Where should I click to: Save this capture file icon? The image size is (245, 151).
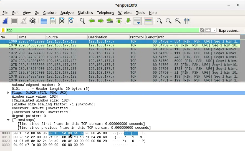tap(53, 21)
